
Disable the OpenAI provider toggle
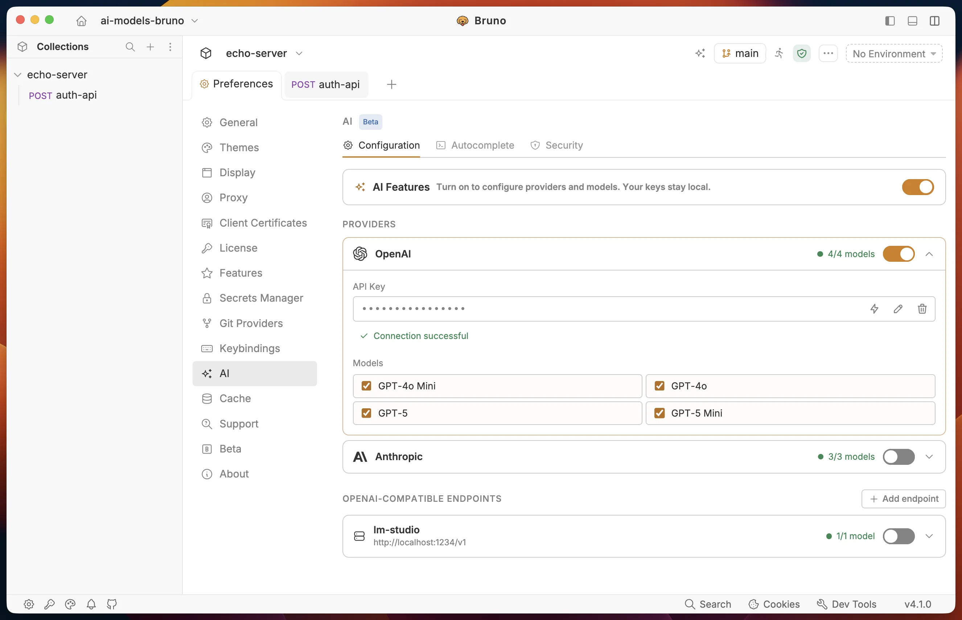(x=899, y=254)
